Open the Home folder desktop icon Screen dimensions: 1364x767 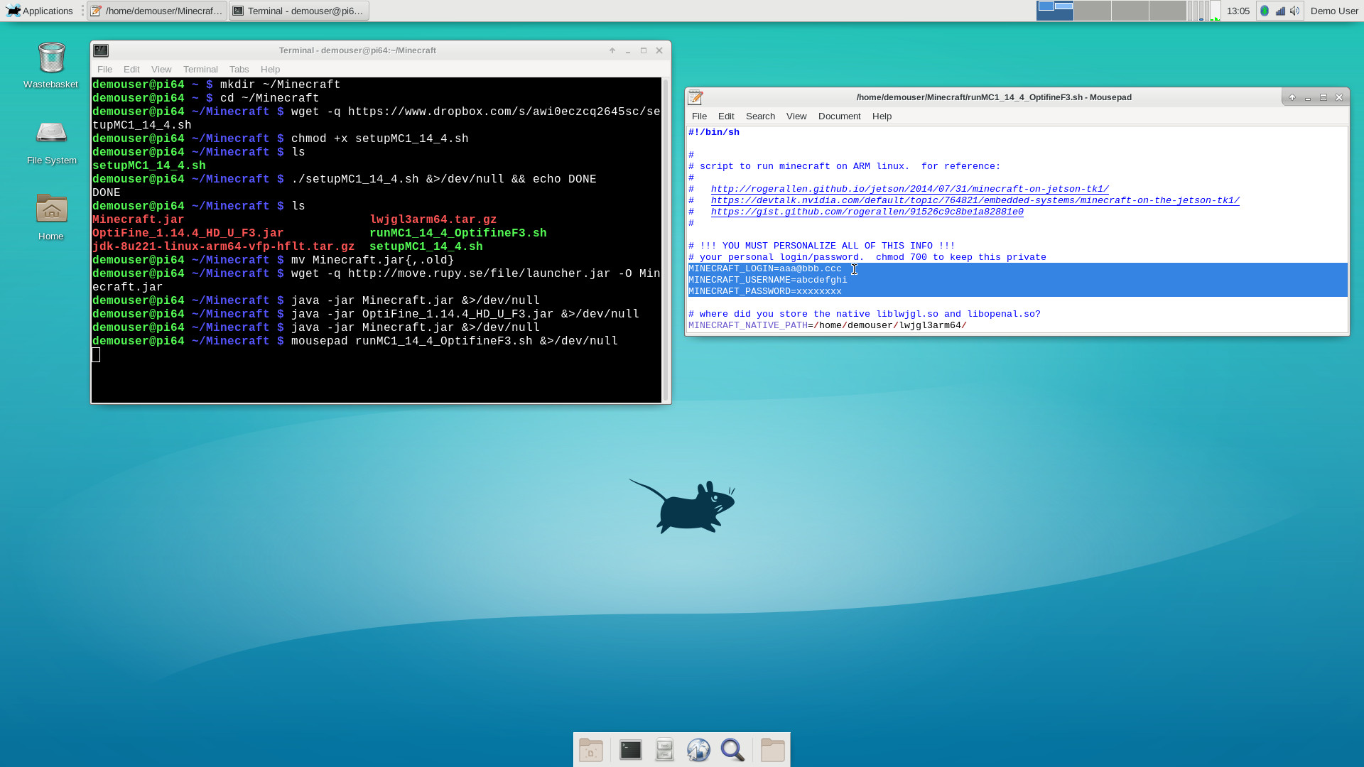tap(51, 210)
